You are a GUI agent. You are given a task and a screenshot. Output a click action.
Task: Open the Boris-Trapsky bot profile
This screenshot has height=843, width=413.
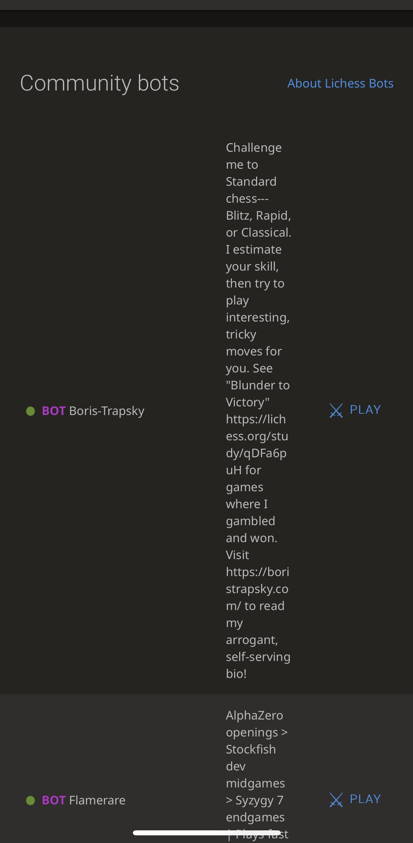(x=106, y=411)
